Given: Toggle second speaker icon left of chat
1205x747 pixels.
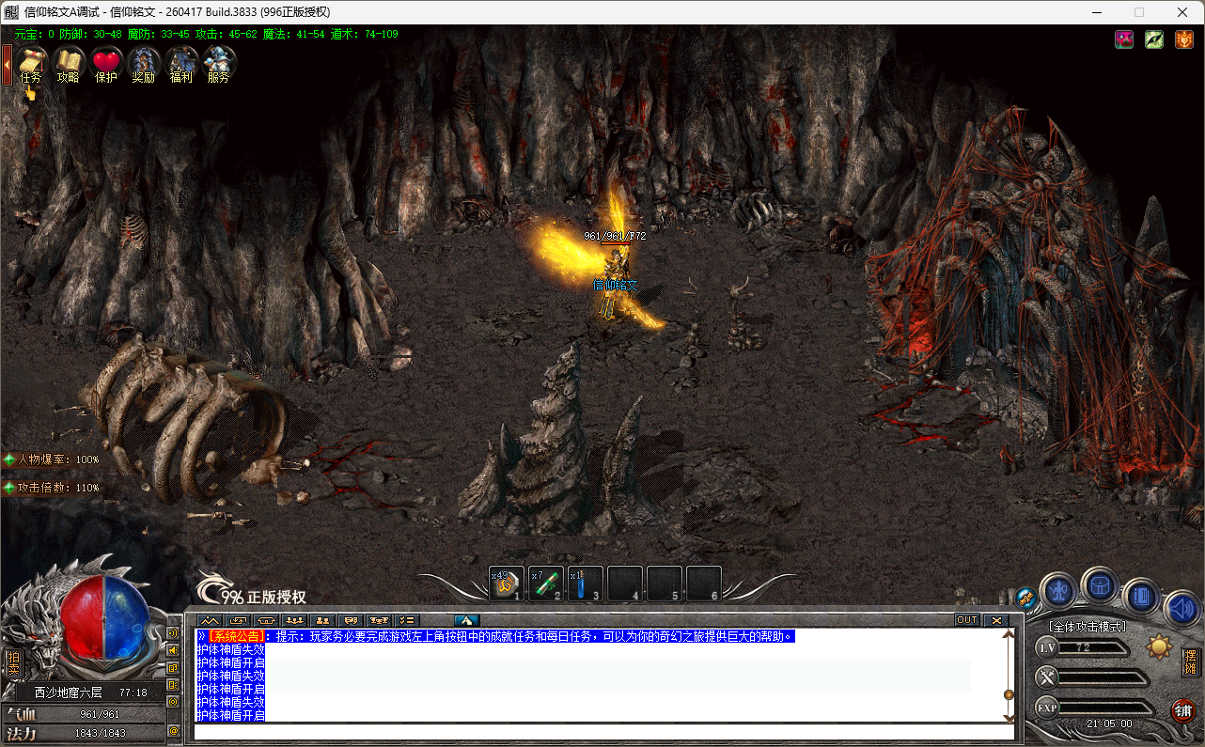Looking at the screenshot, I should [173, 650].
